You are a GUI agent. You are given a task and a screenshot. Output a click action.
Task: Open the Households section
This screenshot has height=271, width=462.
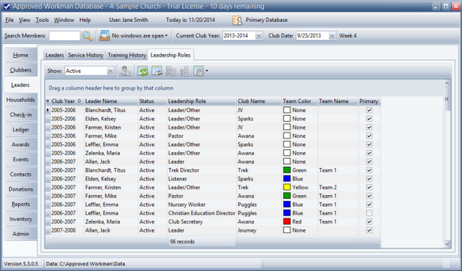20,99
